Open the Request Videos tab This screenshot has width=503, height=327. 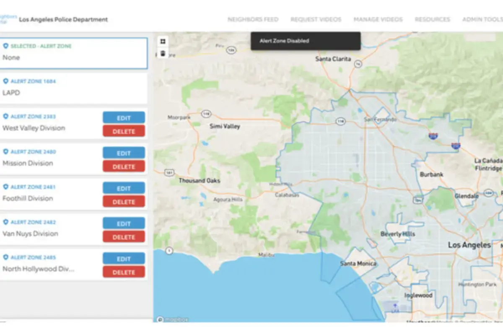(316, 19)
